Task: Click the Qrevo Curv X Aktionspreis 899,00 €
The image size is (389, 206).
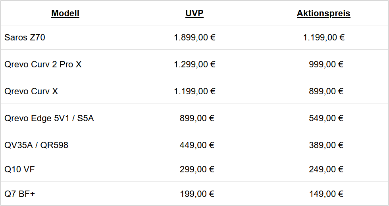Action: tap(326, 91)
